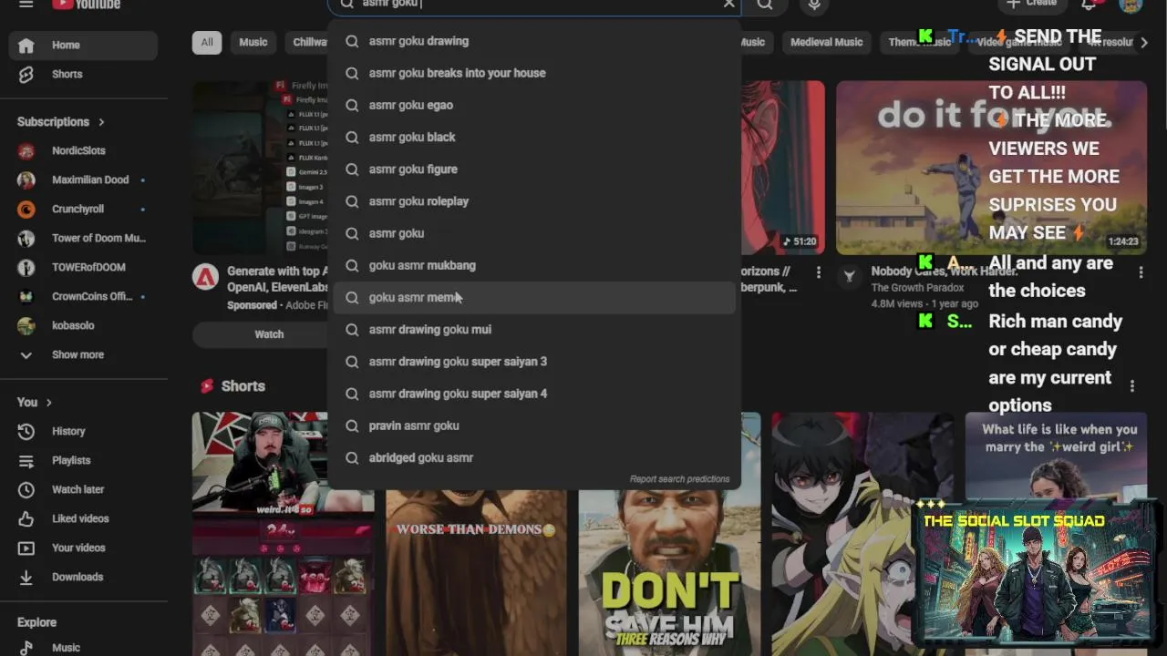
Task: Click Report search predictions link
Action: 679,479
